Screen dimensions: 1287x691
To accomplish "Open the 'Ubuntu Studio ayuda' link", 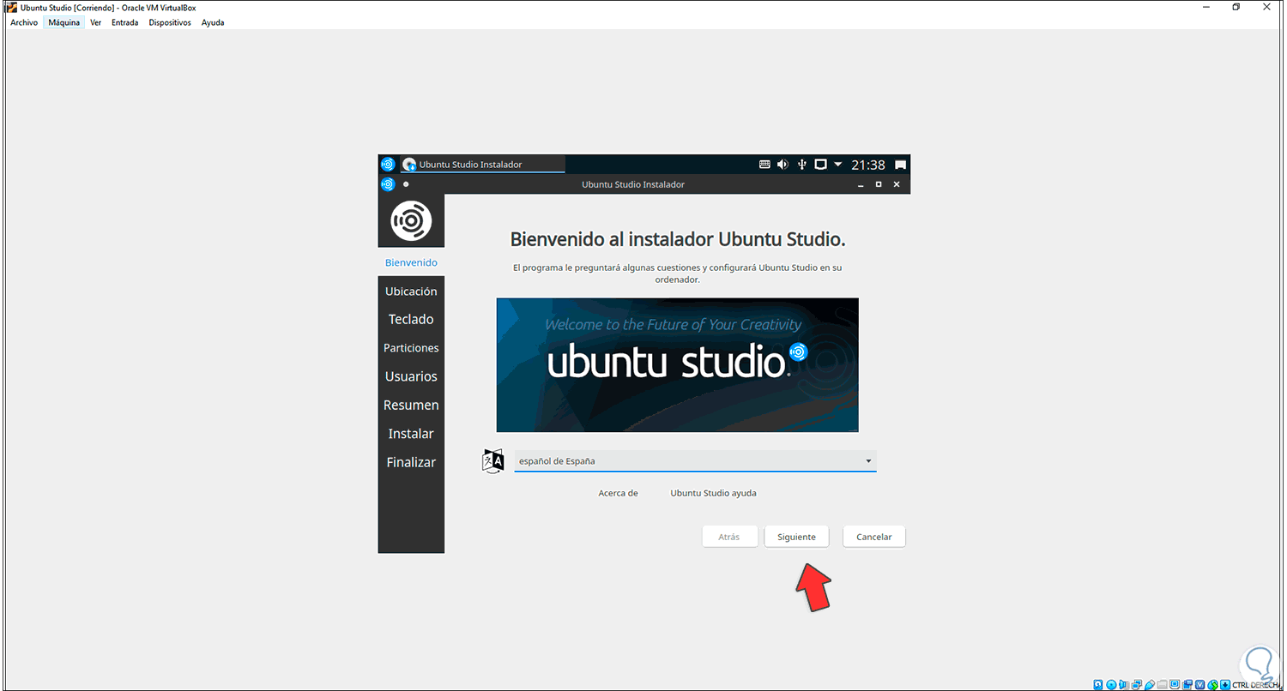I will click(714, 493).
